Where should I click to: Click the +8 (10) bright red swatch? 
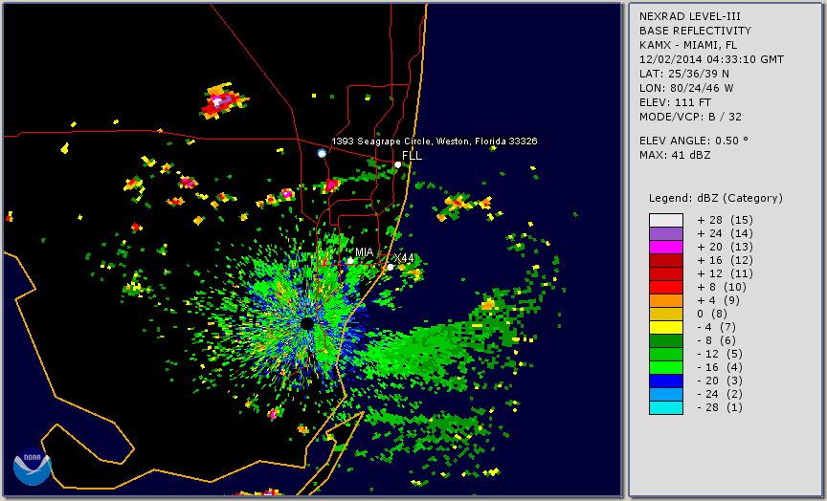coord(666,287)
